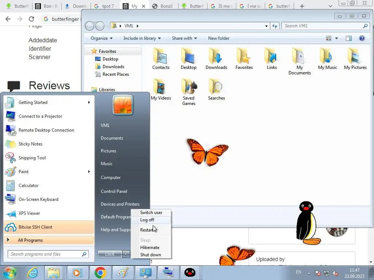This screenshot has height=280, width=374.
Task: Click the Pingu penguin taskbar icon
Action: [x=190, y=273]
